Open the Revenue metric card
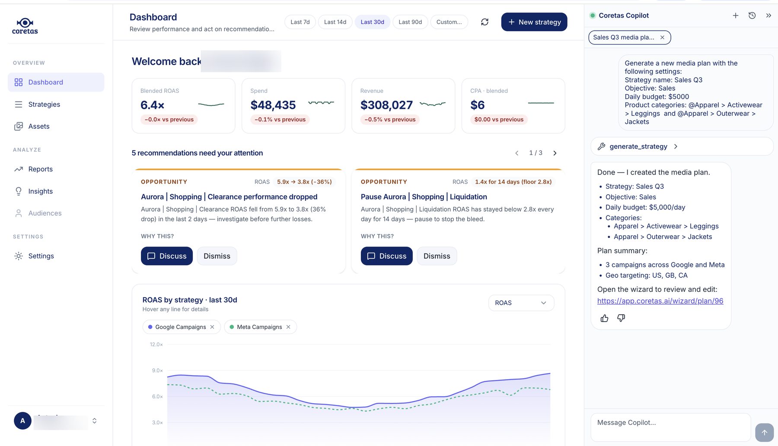This screenshot has height=446, width=778. (403, 106)
